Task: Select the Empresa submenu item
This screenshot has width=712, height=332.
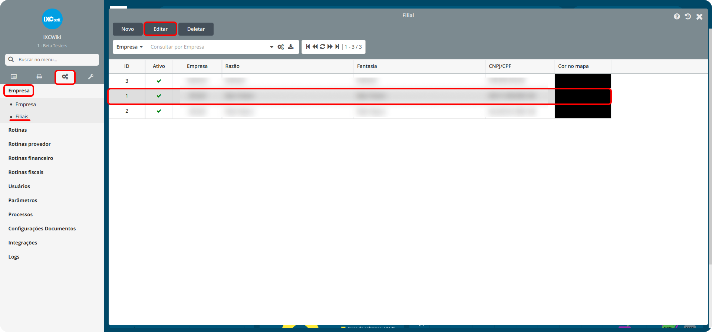Action: [x=26, y=104]
